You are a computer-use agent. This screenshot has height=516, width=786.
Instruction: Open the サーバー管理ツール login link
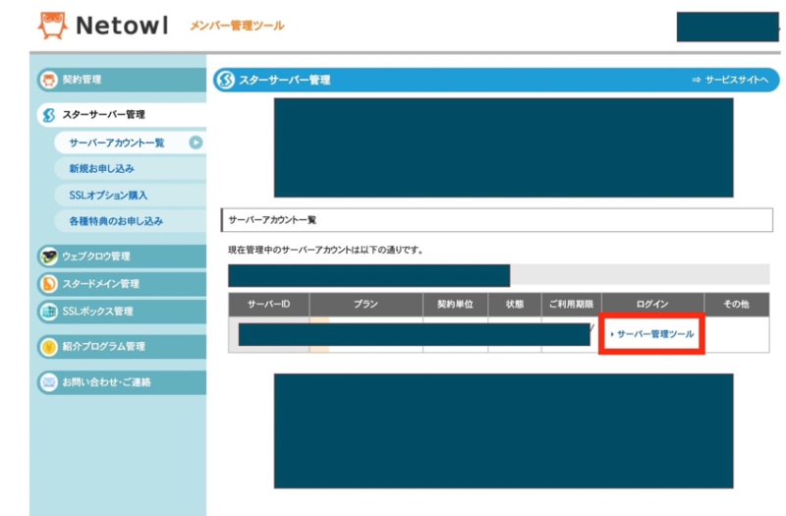pyautogui.click(x=652, y=334)
